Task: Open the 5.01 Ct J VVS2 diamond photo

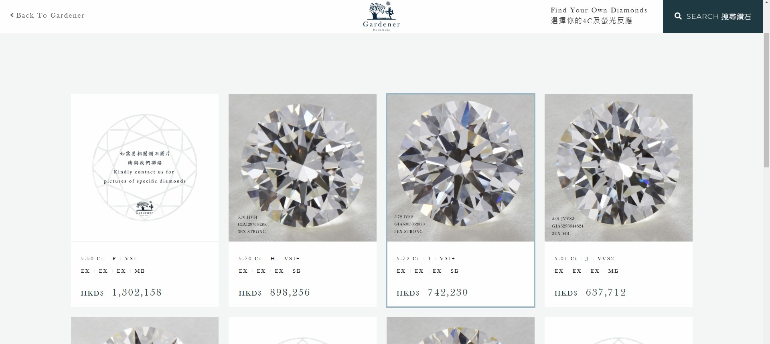Action: tap(618, 167)
